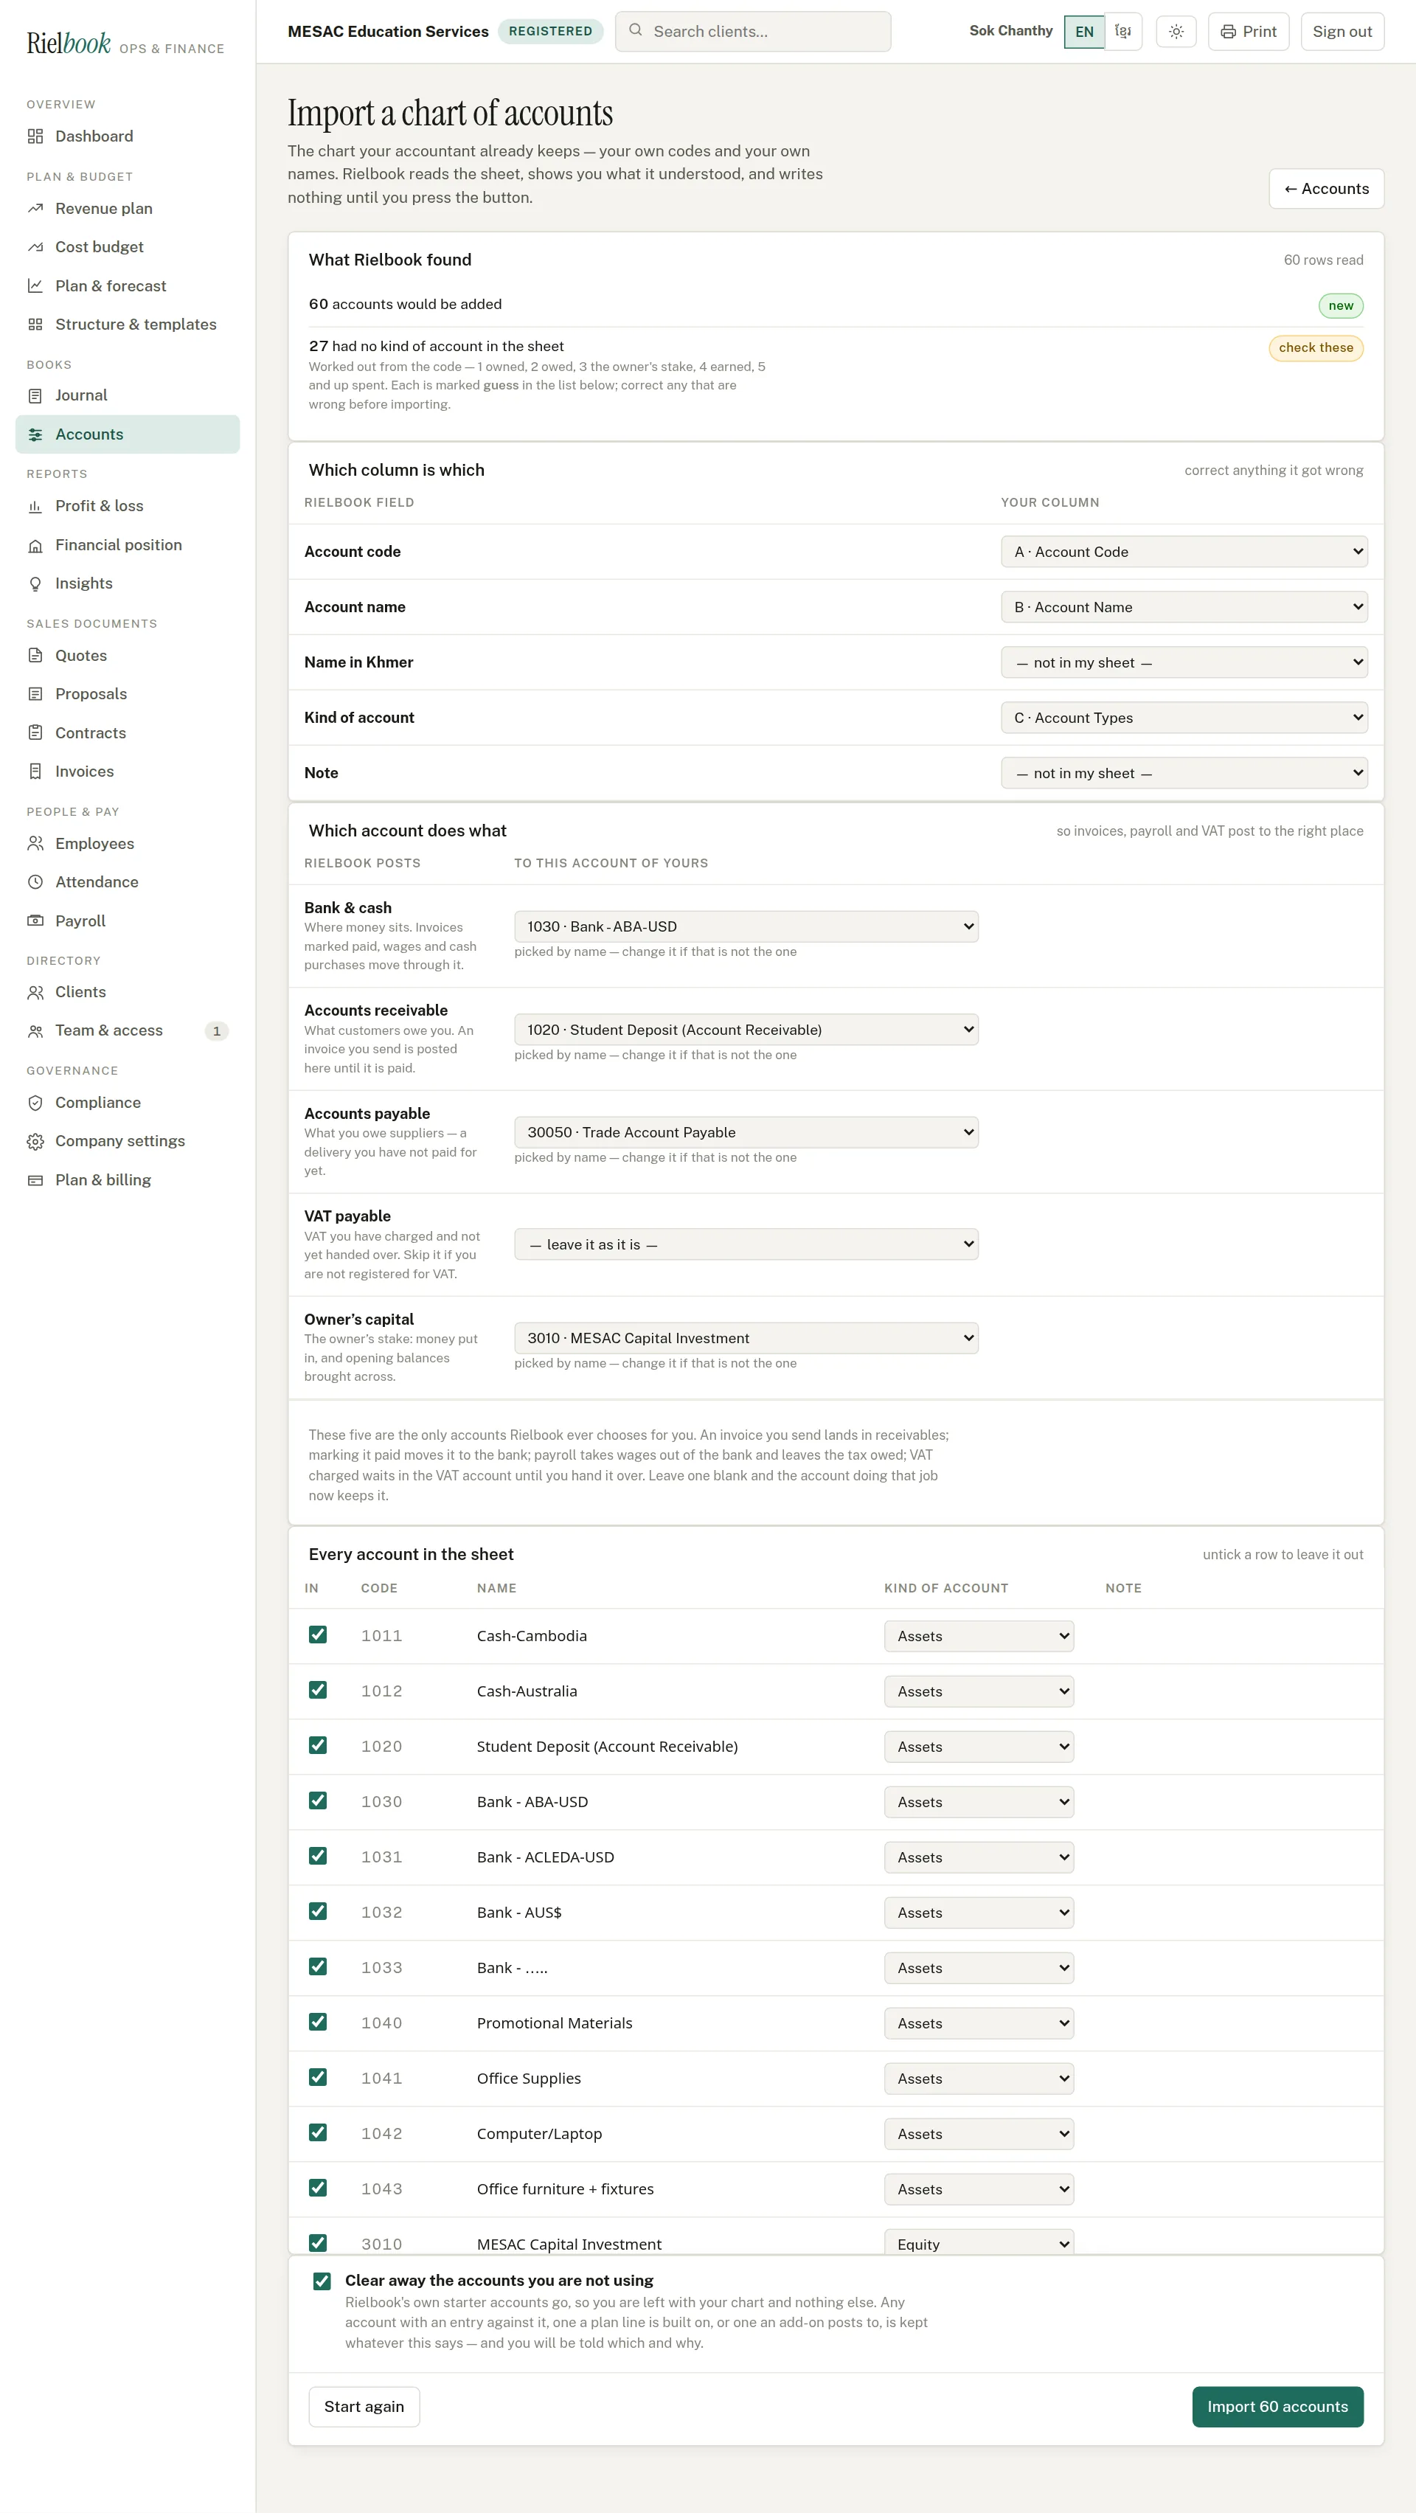Click the Profit & loss bar icon

[35, 506]
